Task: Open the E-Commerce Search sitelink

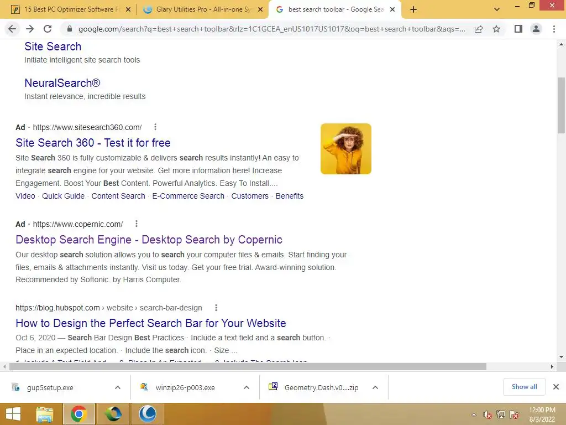Action: [188, 196]
